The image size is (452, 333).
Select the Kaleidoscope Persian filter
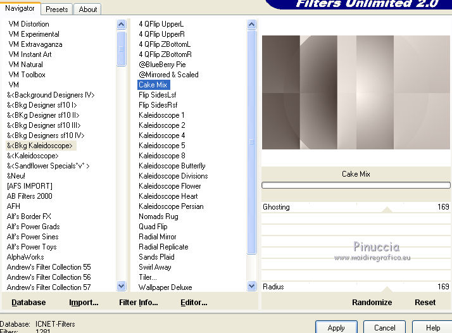(171, 206)
